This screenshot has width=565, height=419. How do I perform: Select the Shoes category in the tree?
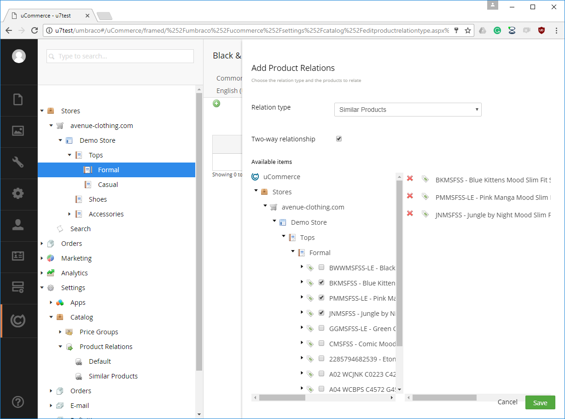(x=98, y=199)
